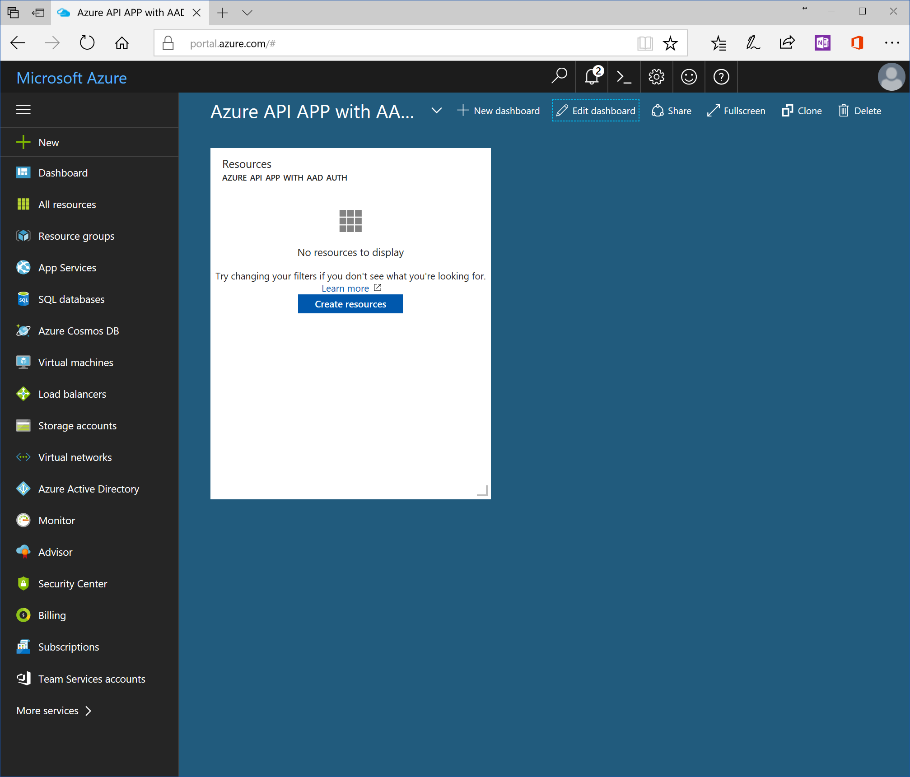
Task: Click the feedback smiley icon
Action: click(689, 77)
